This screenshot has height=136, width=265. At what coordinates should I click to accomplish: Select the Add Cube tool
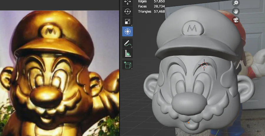(x=127, y=65)
